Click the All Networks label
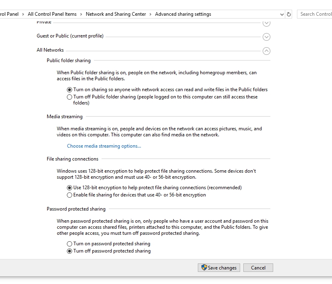 50,50
